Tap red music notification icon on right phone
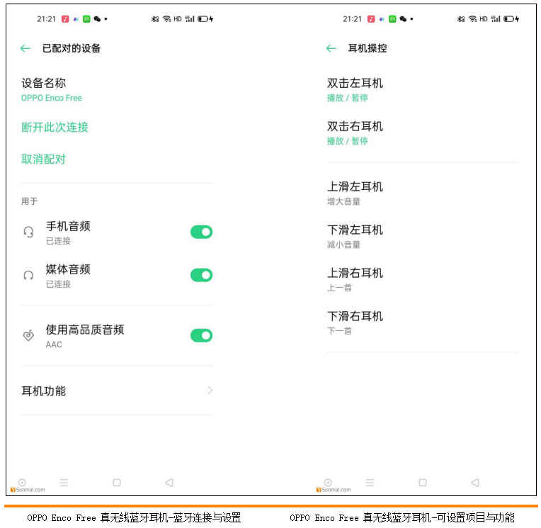The width and height of the screenshot is (541, 528). pos(371,19)
